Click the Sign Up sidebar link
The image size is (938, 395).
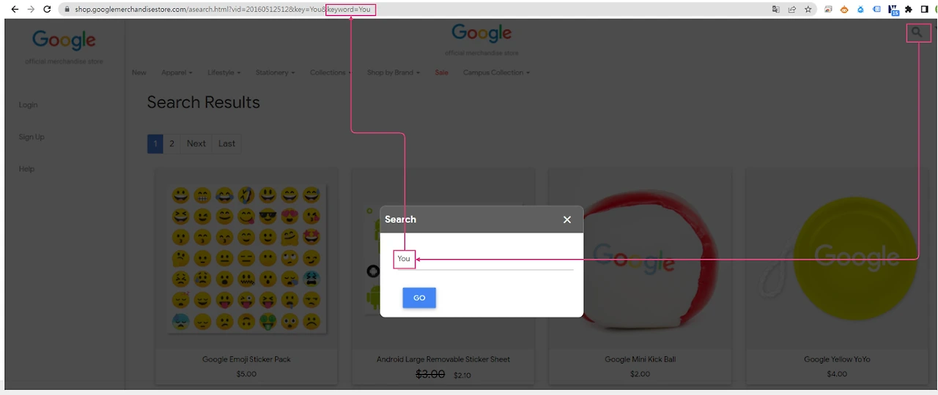coord(32,137)
